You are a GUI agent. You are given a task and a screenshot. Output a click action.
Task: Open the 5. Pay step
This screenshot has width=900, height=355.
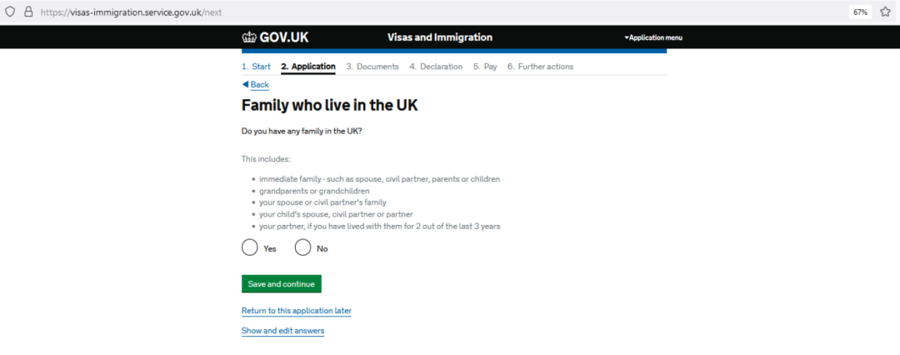pos(485,67)
